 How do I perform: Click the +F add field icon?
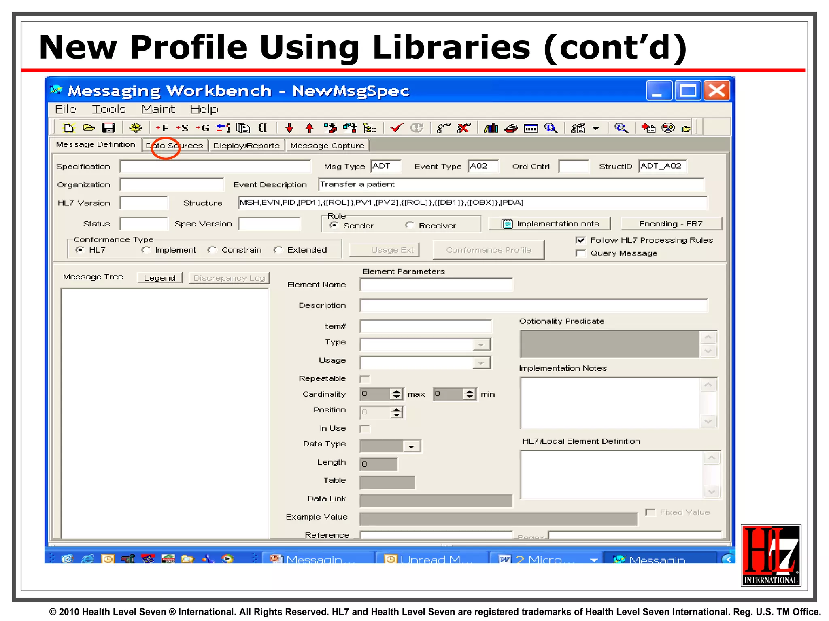(x=162, y=128)
